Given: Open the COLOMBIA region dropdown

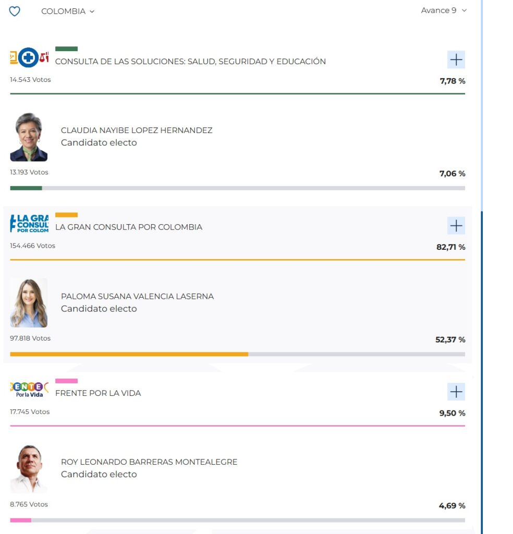Looking at the screenshot, I should pyautogui.click(x=68, y=11).
